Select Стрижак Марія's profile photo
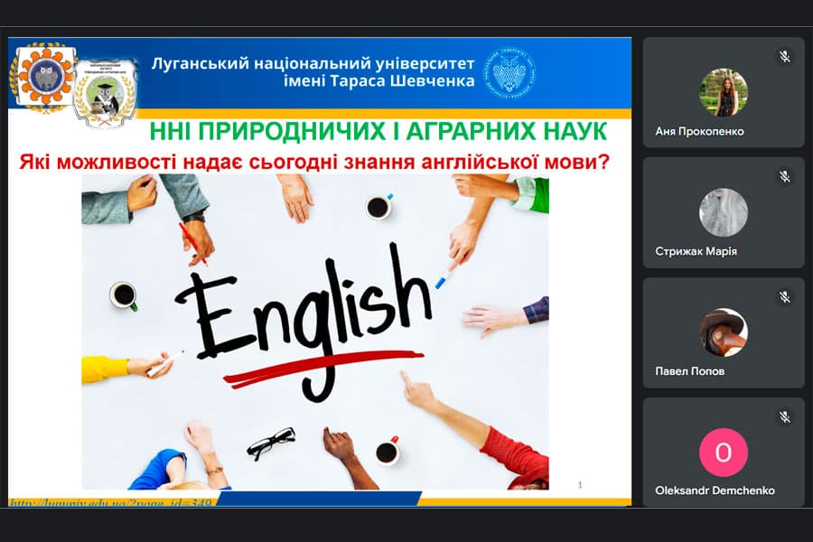This screenshot has height=542, width=813. tap(724, 212)
